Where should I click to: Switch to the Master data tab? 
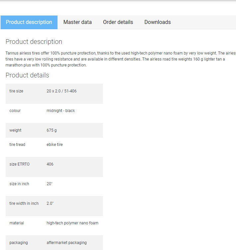point(77,22)
